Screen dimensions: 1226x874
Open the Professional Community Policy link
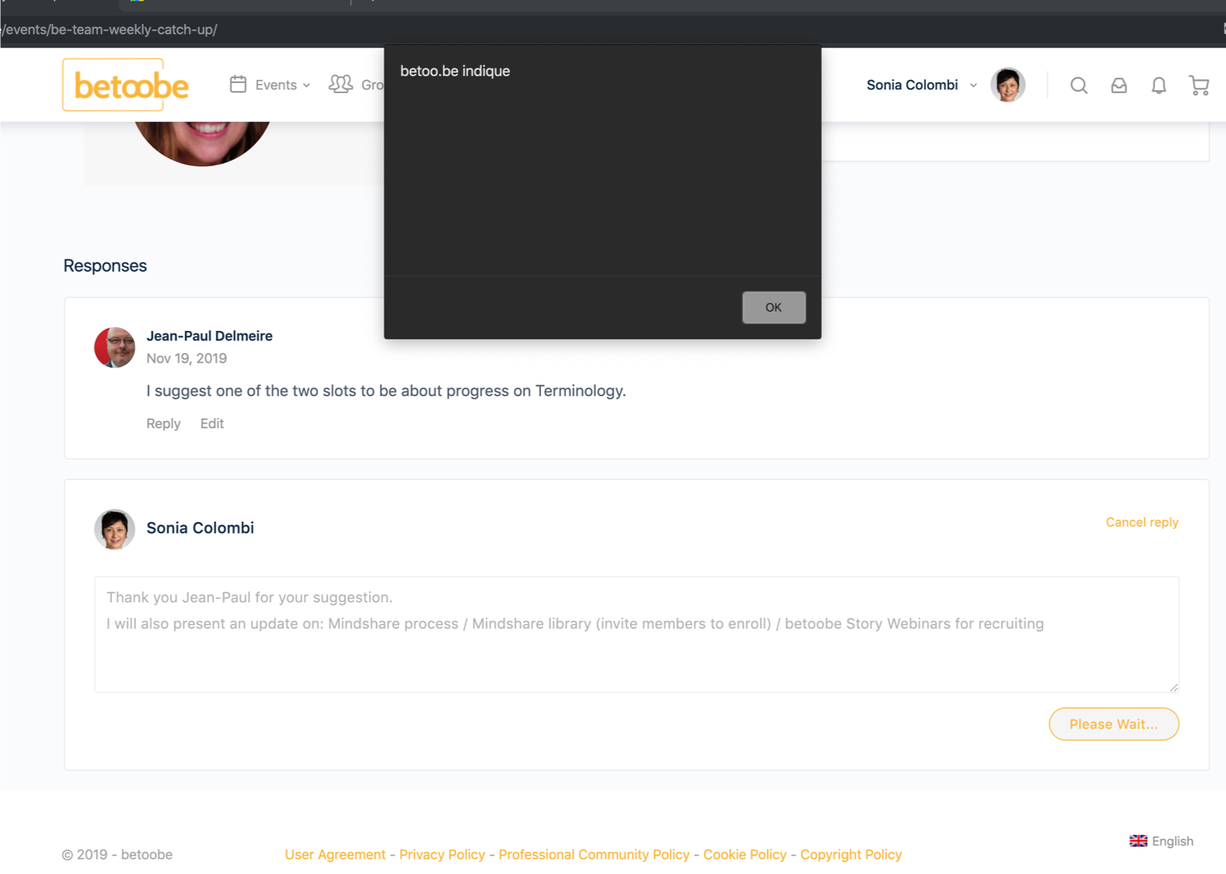point(594,855)
